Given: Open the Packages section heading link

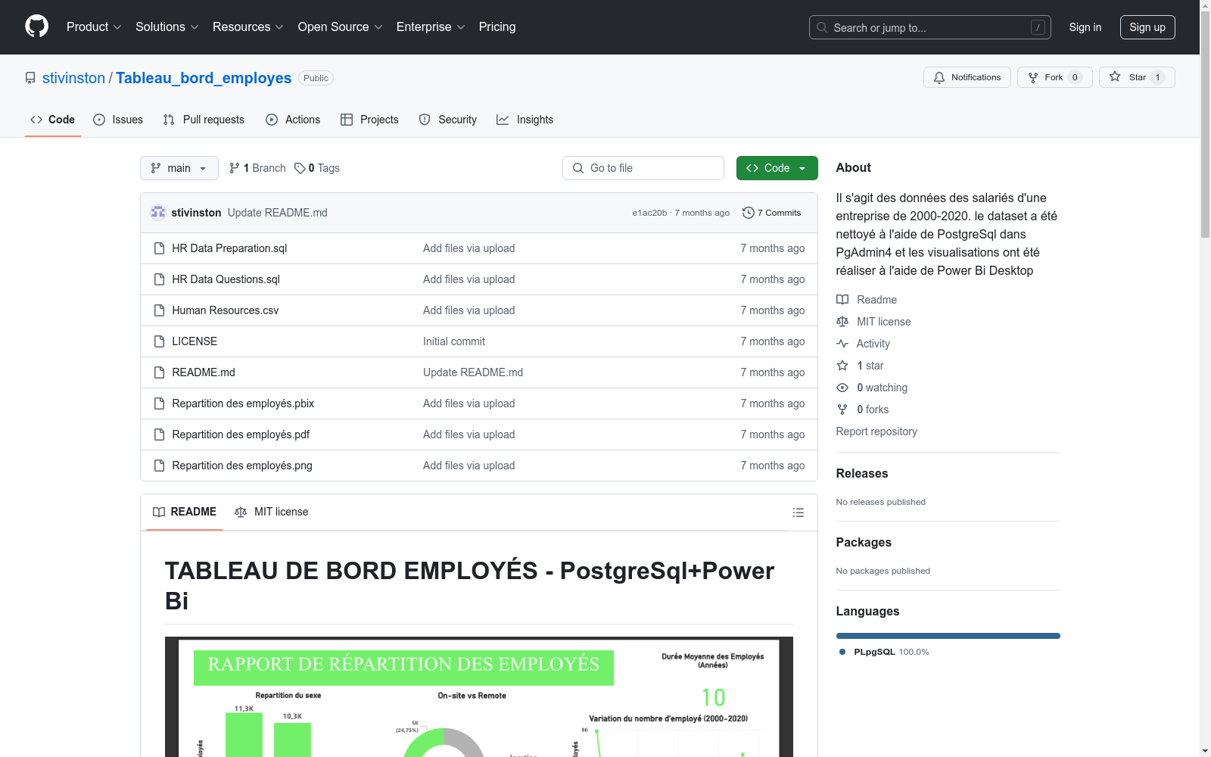Looking at the screenshot, I should coord(864,542).
